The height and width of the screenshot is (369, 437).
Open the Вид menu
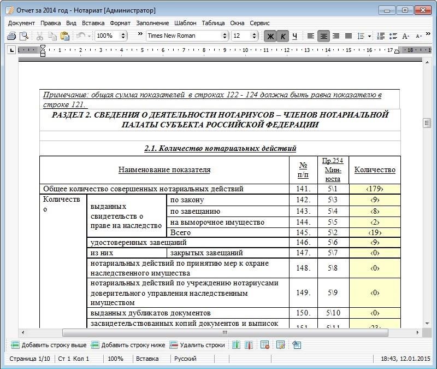pyautogui.click(x=71, y=23)
